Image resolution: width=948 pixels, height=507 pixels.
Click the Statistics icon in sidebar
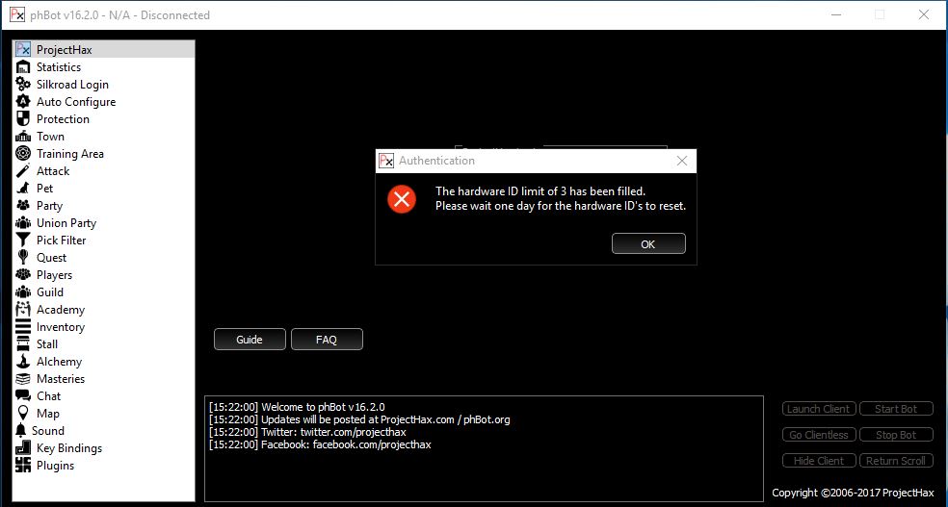point(23,67)
